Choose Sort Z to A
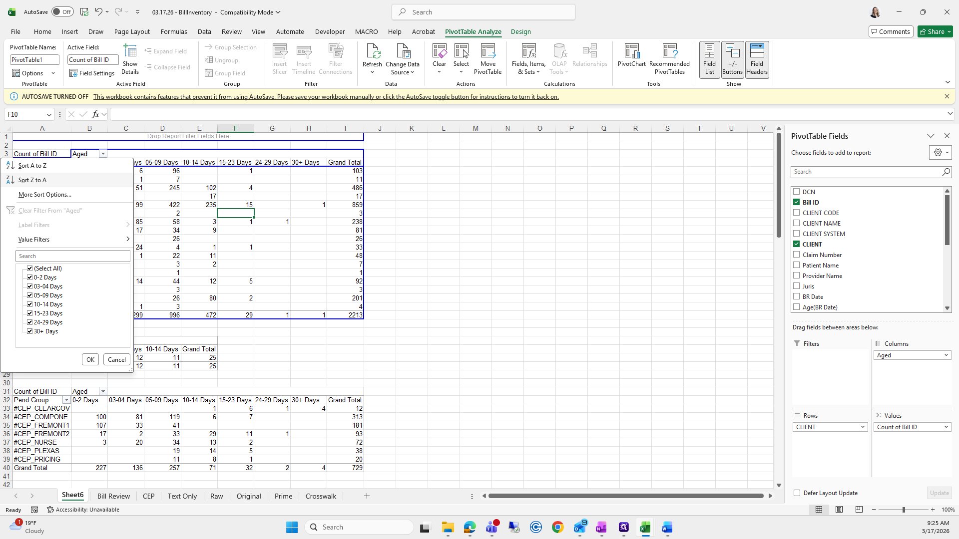This screenshot has height=539, width=959. tap(32, 180)
